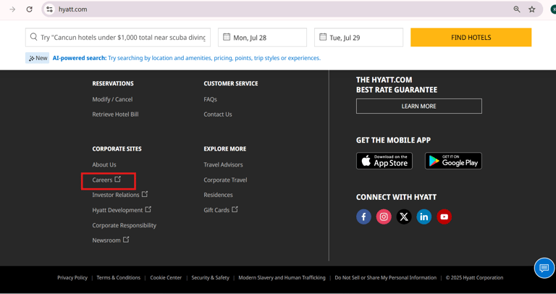Image resolution: width=556 pixels, height=294 pixels.
Task: Click external-link icon next to Investor Relations
Action: 145,194
